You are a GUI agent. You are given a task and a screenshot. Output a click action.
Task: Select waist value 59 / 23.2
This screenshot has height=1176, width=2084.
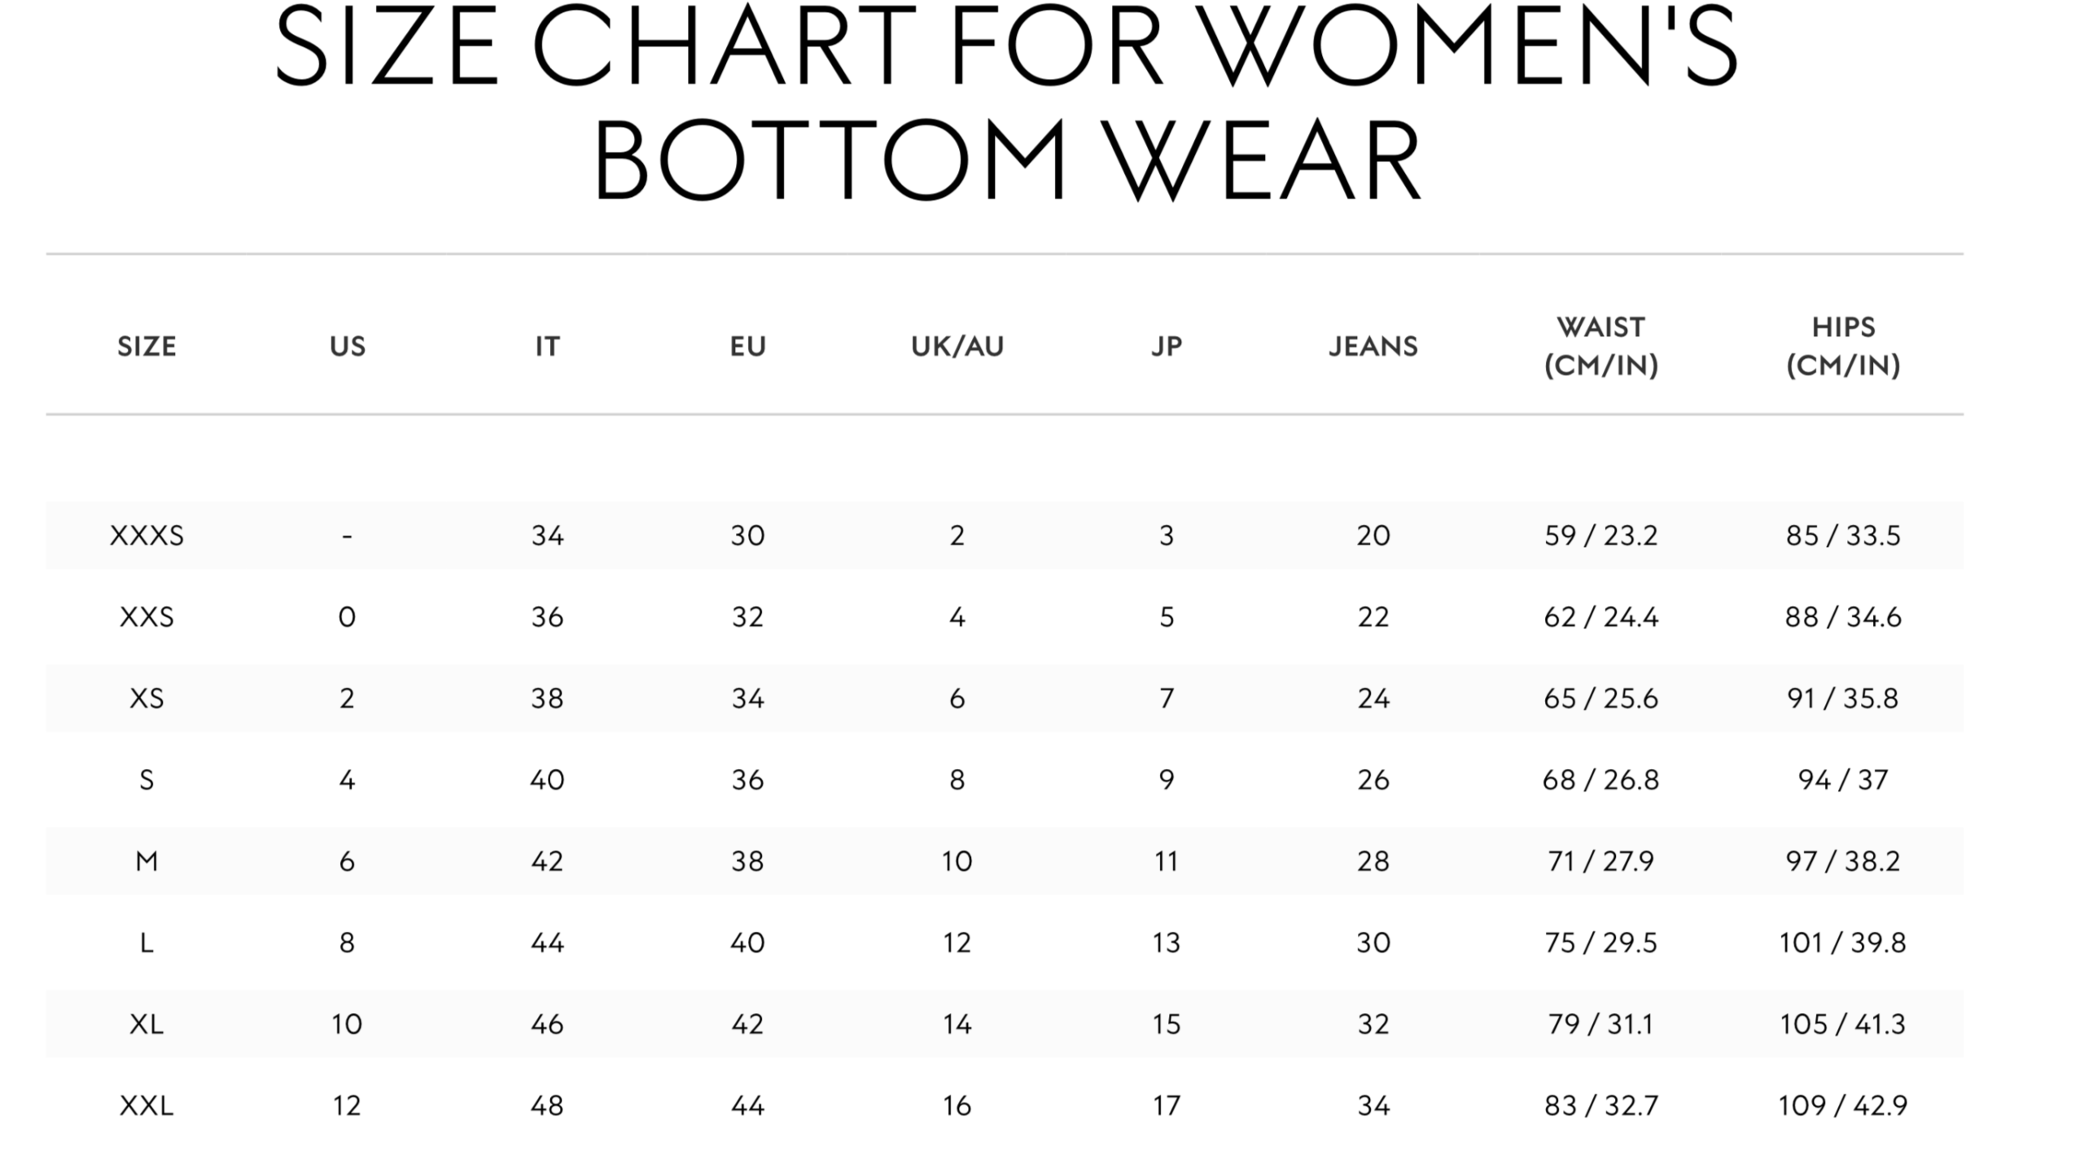1601,536
